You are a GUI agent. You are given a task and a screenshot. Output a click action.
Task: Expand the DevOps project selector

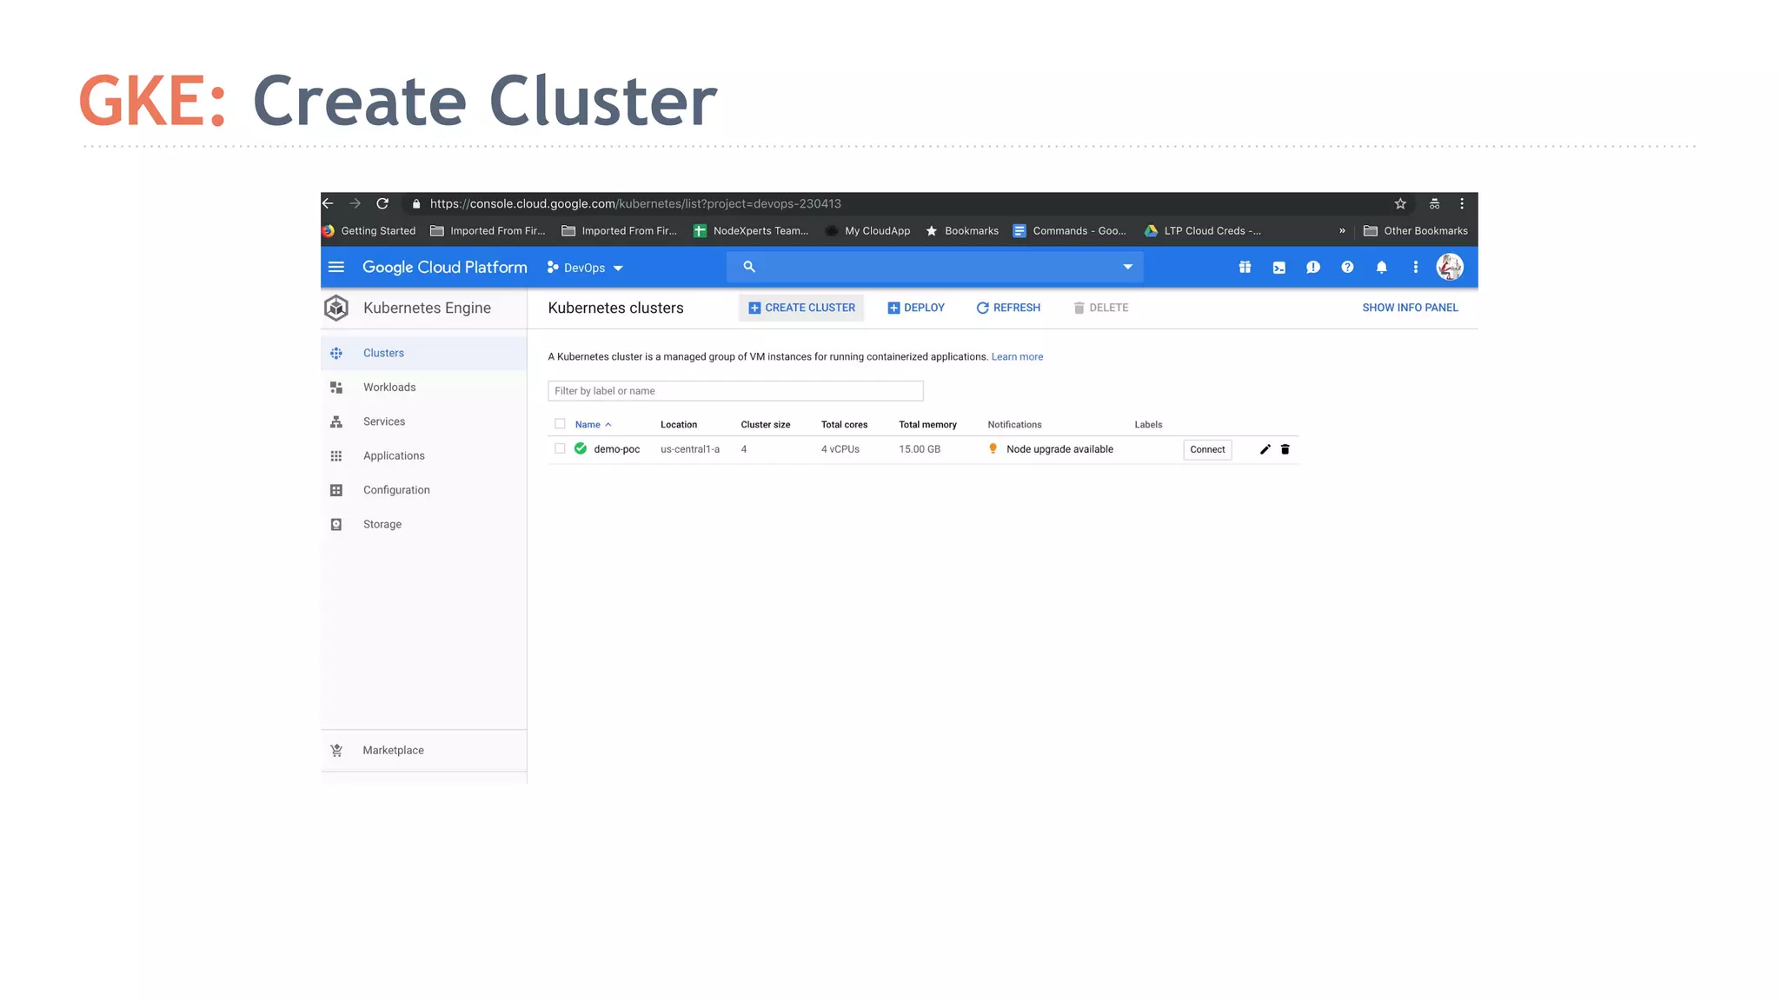tap(585, 268)
